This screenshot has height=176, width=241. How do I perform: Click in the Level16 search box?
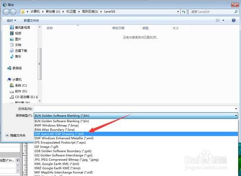212,12
